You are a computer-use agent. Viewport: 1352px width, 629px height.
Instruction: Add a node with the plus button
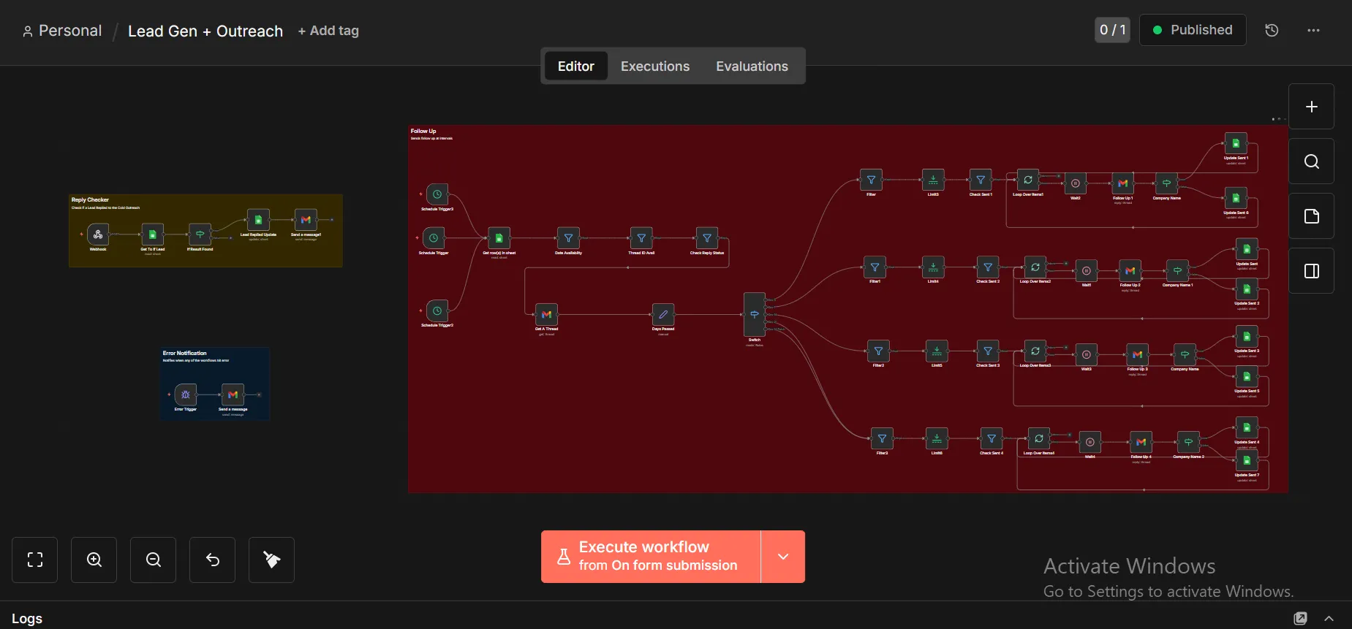point(1312,107)
